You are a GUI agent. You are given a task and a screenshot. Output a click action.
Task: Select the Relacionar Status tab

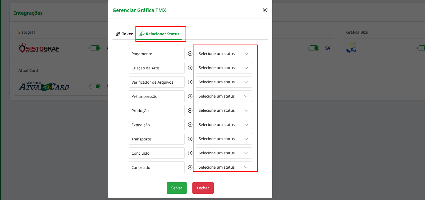[x=159, y=34]
